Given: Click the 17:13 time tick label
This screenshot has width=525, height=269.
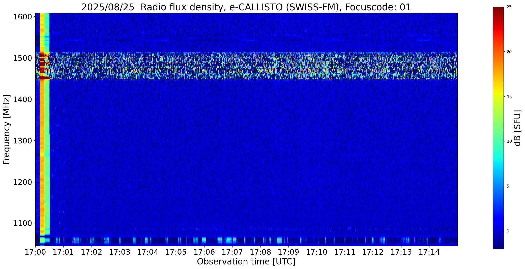Looking at the screenshot, I should pyautogui.click(x=401, y=252).
